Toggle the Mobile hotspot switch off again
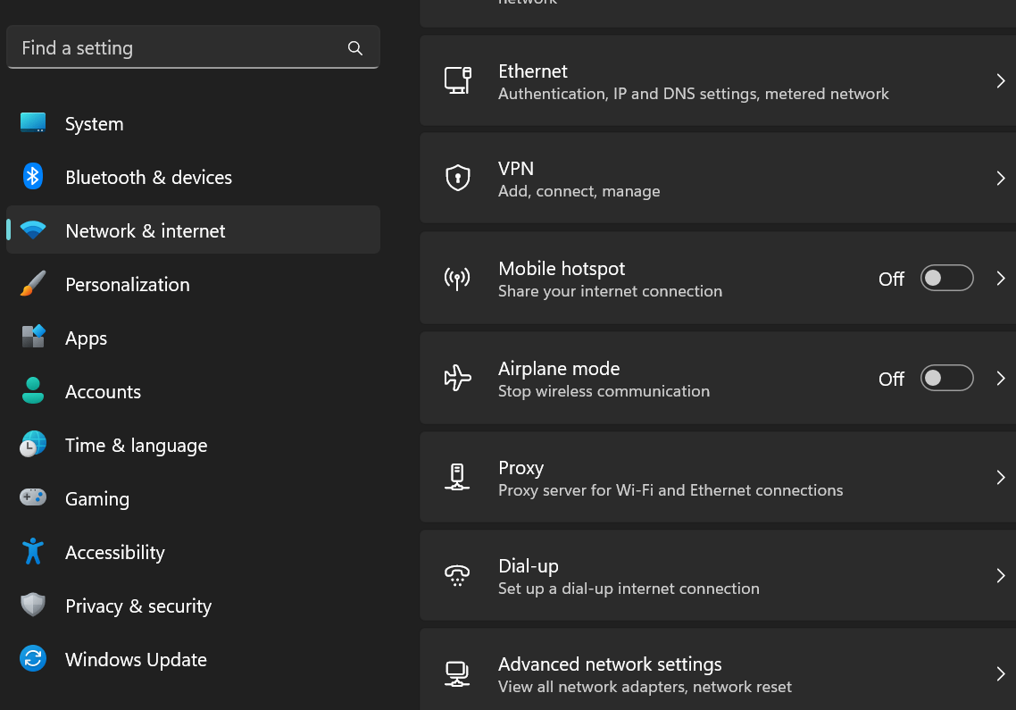Screen dimensions: 1016x710 (946, 278)
